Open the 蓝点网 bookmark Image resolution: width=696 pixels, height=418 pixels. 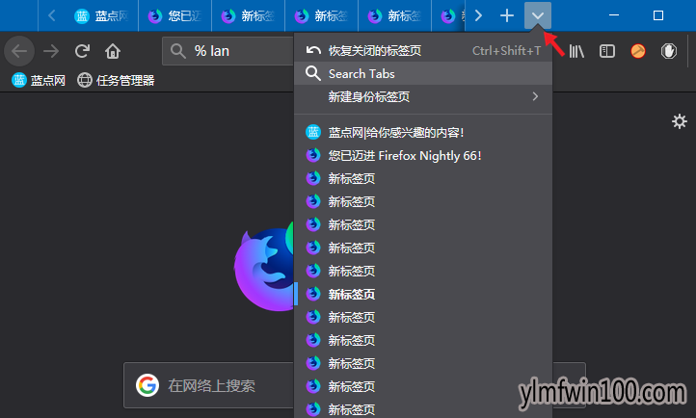pyautogui.click(x=39, y=80)
